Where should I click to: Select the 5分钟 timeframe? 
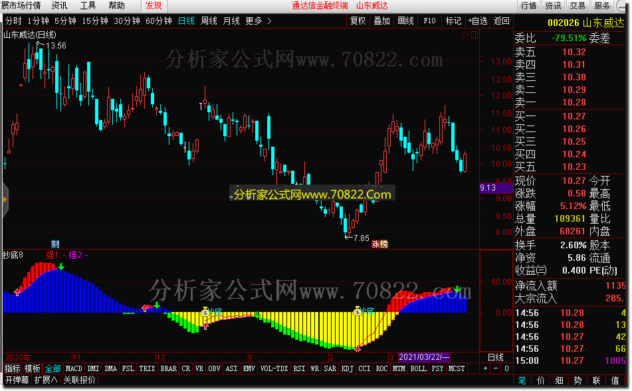point(65,21)
